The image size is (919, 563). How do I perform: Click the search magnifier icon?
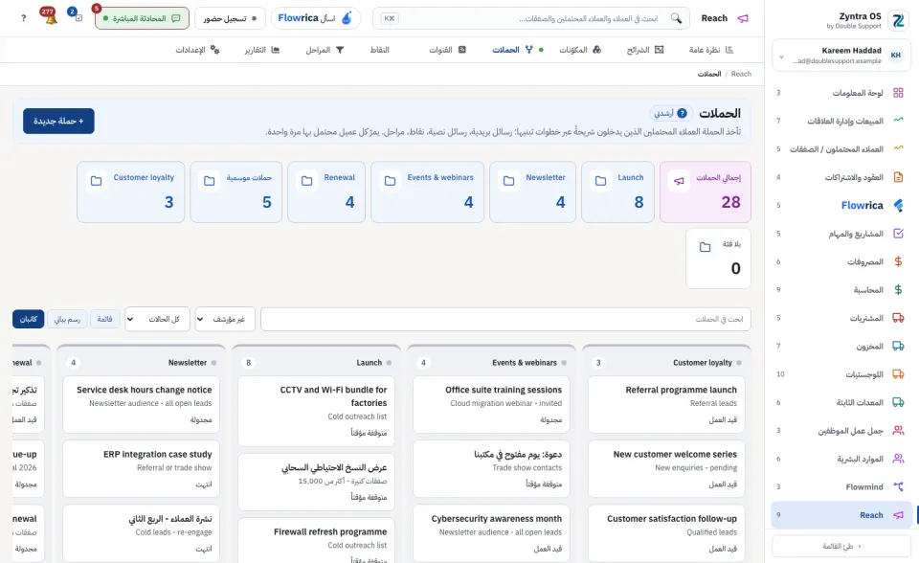(676, 18)
